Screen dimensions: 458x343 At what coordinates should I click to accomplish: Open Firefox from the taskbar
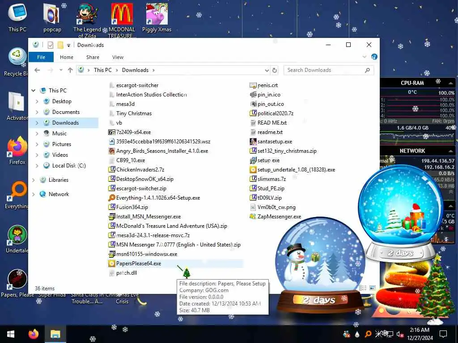point(33,334)
